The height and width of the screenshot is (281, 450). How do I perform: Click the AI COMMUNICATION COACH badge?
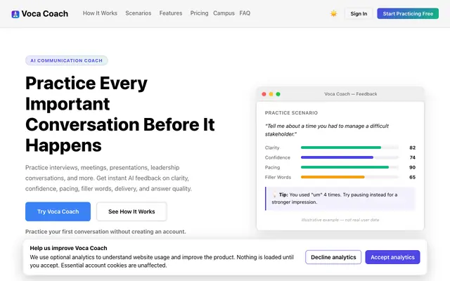(x=67, y=60)
